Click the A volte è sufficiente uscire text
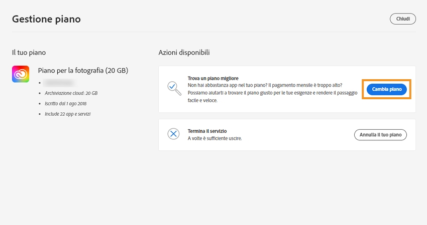427x225 pixels. click(215, 138)
